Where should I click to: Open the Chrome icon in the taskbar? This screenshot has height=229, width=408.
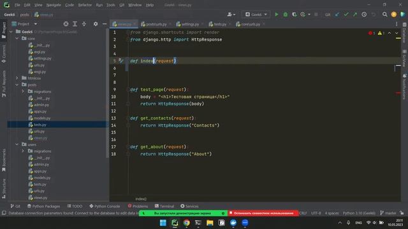(186, 223)
